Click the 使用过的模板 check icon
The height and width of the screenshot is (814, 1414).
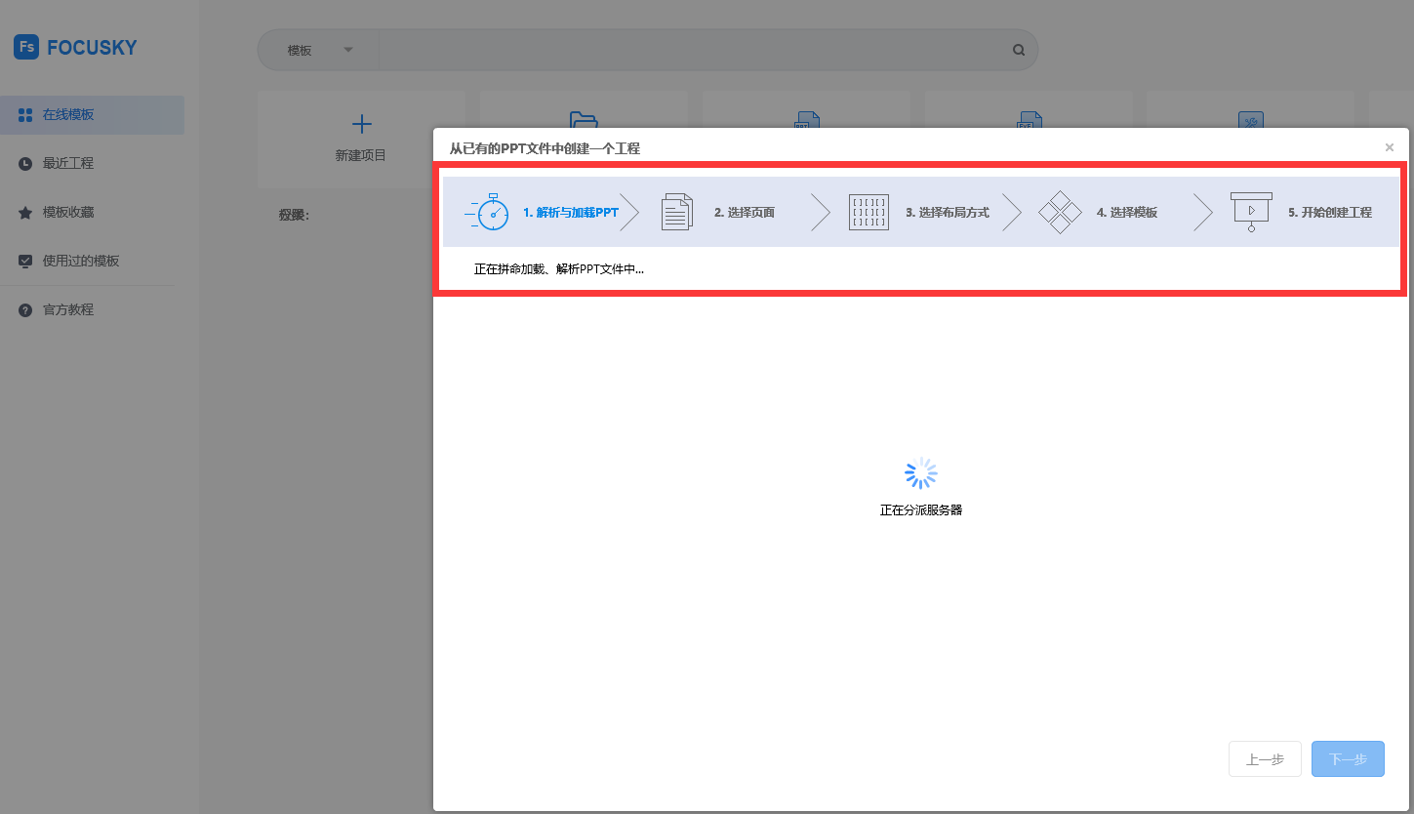click(x=25, y=262)
